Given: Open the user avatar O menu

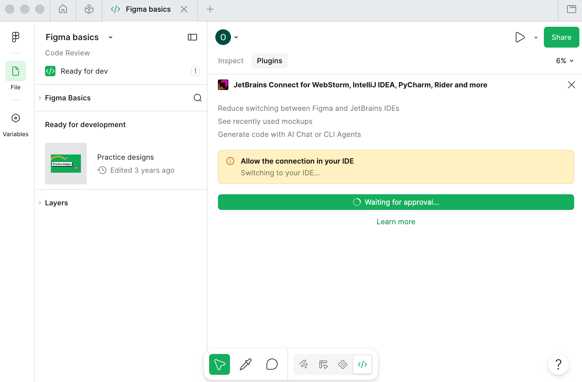Looking at the screenshot, I should [223, 37].
